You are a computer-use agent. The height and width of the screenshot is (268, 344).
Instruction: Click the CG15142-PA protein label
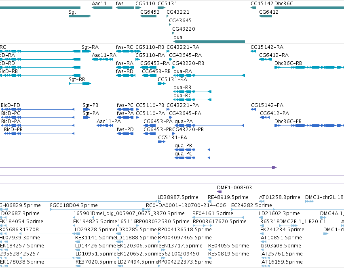[x=267, y=105]
